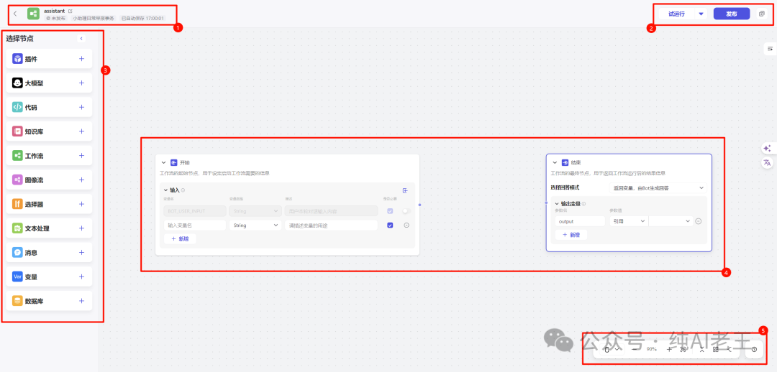Toggle required checkbox for new input variable
This screenshot has width=777, height=372.
390,225
